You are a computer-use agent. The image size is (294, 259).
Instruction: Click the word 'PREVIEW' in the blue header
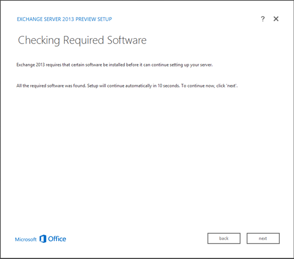pos(86,19)
